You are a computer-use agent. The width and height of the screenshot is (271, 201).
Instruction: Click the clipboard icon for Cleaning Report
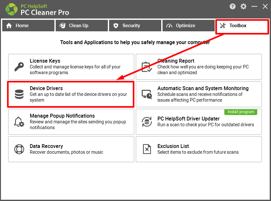147,67
